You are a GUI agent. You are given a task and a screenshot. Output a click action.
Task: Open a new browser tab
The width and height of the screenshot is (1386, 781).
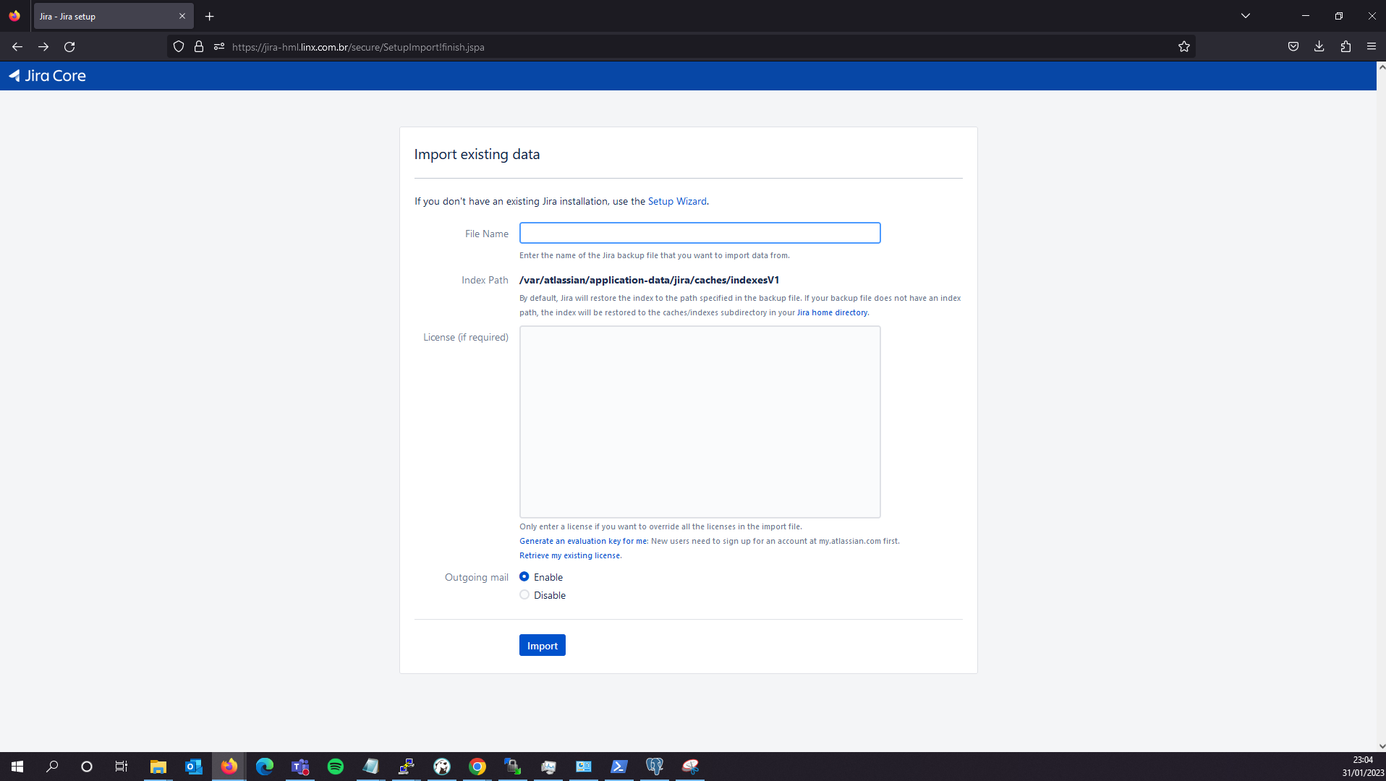click(x=210, y=16)
